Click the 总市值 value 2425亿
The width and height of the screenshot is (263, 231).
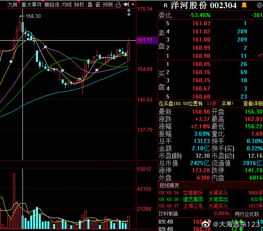click(x=200, y=163)
